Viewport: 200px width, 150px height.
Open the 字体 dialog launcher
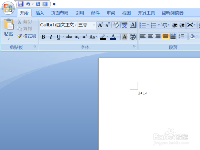pos(134,46)
